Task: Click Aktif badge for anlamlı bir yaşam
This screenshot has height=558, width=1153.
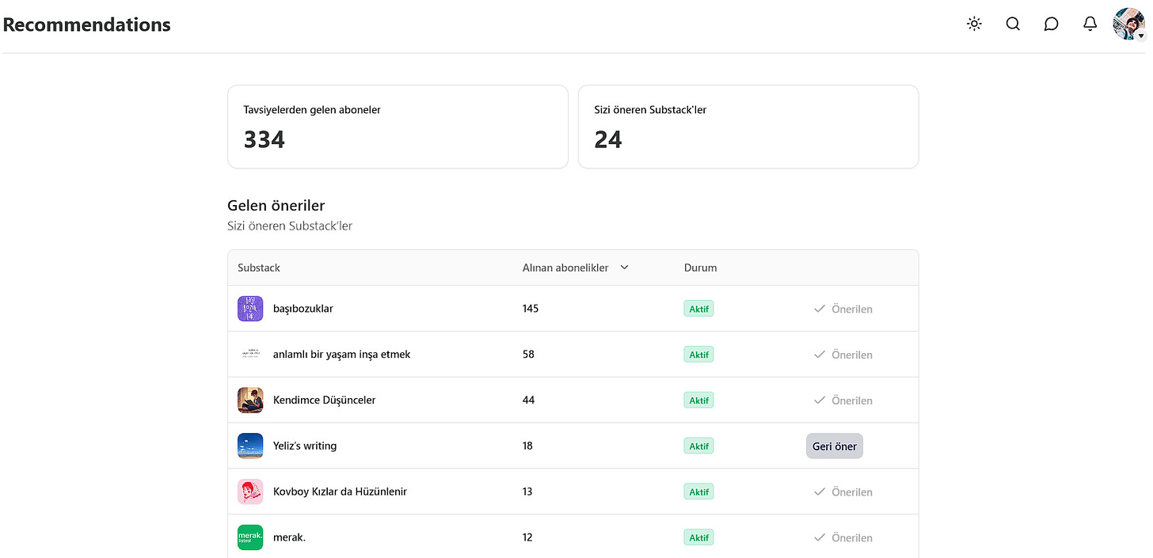Action: coord(698,355)
